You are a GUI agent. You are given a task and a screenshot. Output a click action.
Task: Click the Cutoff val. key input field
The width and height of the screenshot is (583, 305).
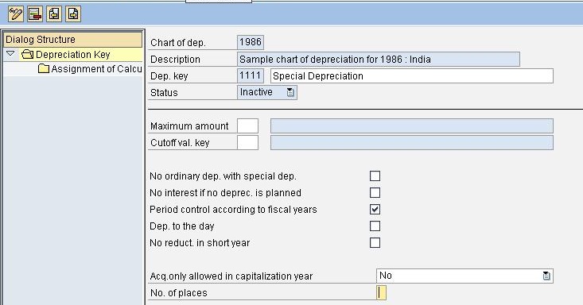click(x=247, y=143)
